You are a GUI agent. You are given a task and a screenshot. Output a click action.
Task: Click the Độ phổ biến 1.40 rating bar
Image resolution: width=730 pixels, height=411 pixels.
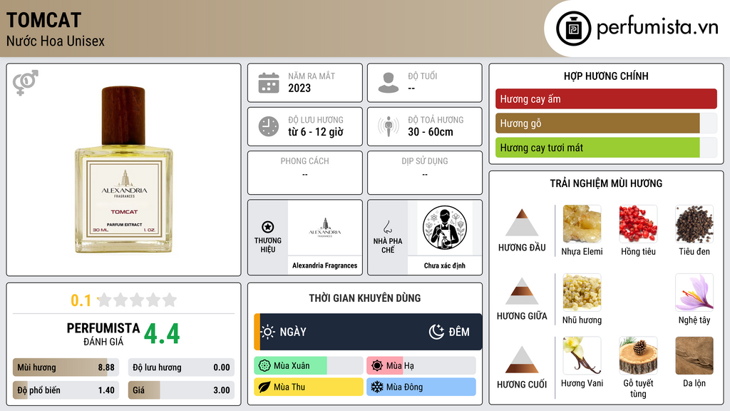(x=66, y=390)
